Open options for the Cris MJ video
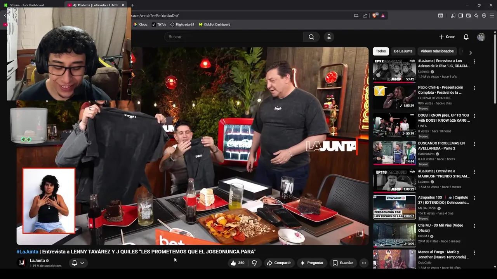 point(474,226)
